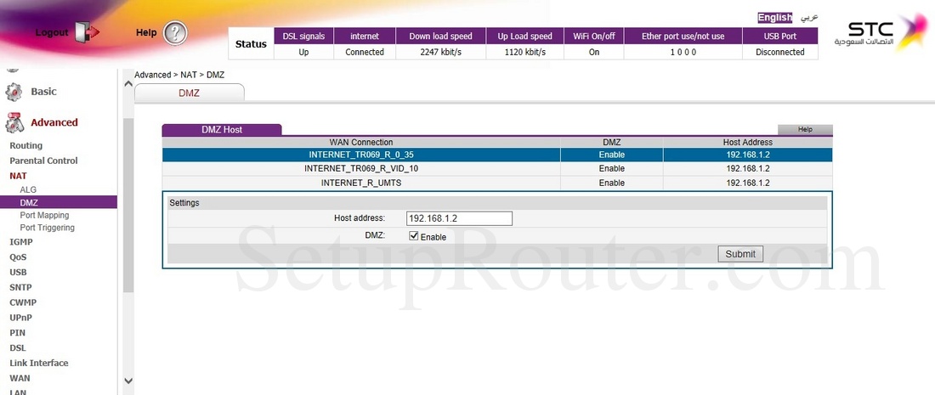935x395 pixels.
Task: Select Port Mapping in NAT submenu
Action: pyautogui.click(x=44, y=215)
